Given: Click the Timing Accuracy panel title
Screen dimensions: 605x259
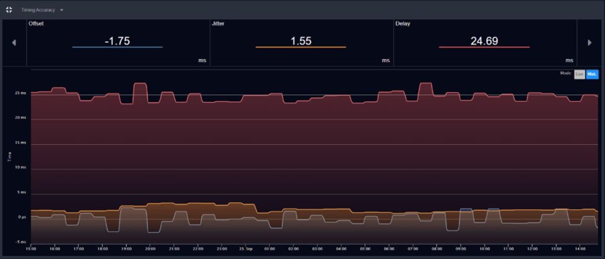Looking at the screenshot, I should [38, 10].
